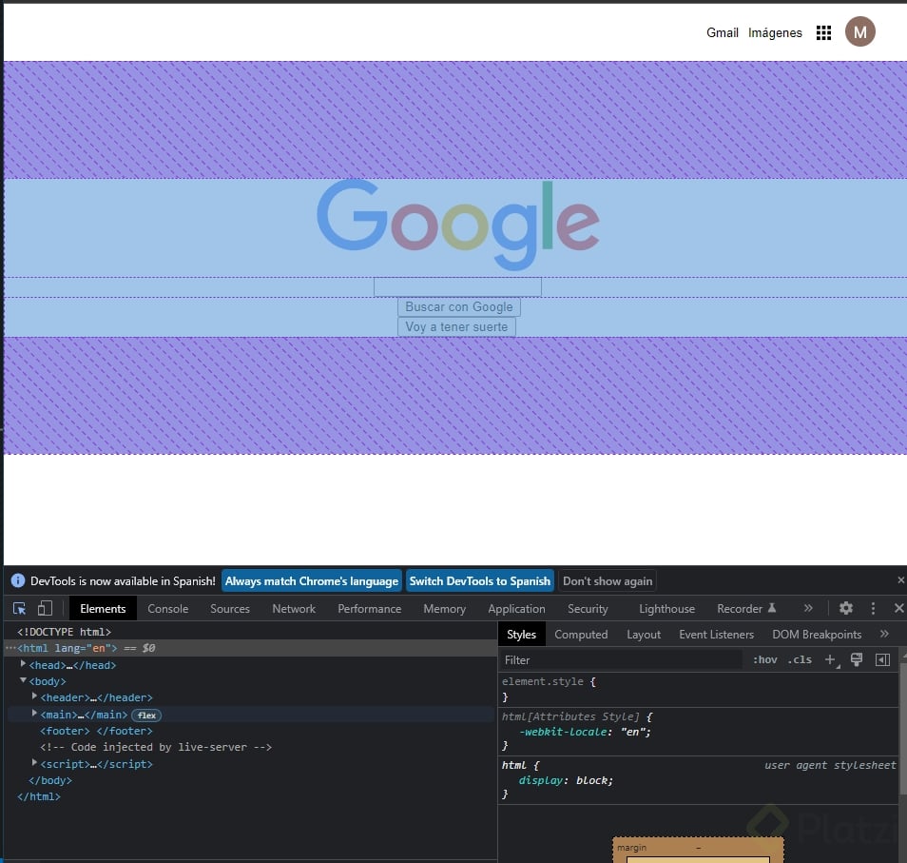907x863 pixels.
Task: Expand the head element node
Action: point(23,664)
